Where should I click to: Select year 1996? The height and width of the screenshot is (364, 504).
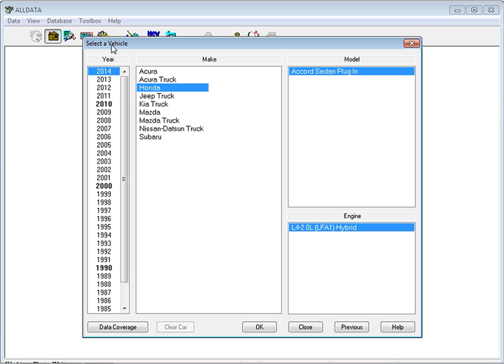(104, 219)
